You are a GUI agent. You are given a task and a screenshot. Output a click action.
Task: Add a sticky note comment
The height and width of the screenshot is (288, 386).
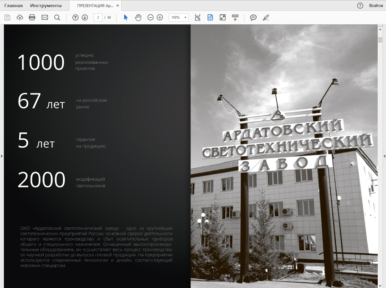(x=253, y=17)
